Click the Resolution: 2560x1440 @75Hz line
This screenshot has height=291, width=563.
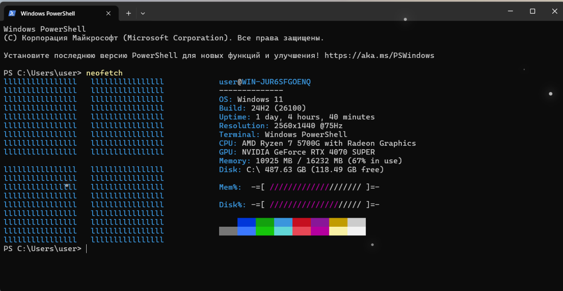point(281,126)
